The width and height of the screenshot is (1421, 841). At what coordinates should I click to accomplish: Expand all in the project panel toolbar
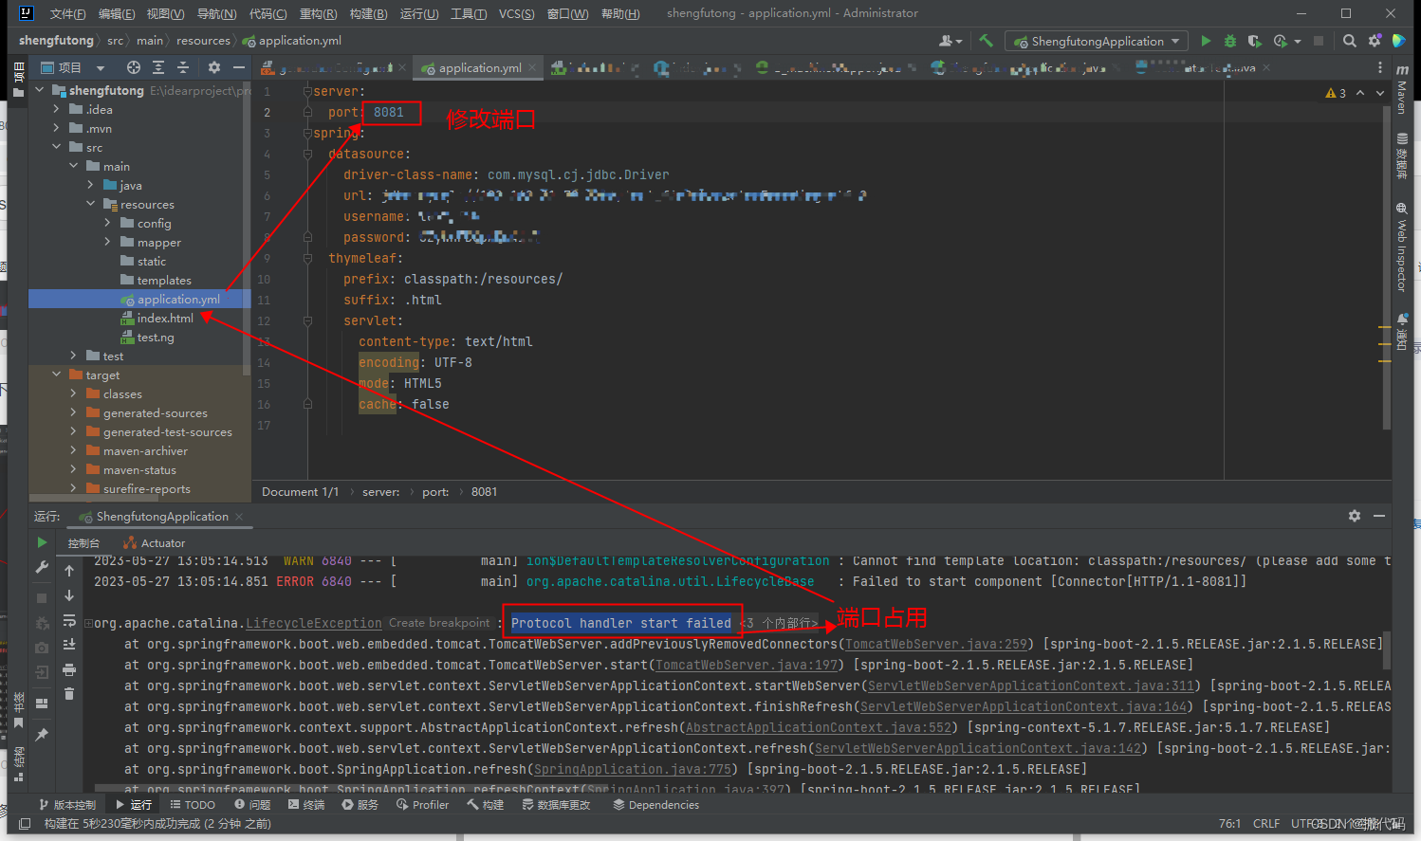click(x=158, y=67)
